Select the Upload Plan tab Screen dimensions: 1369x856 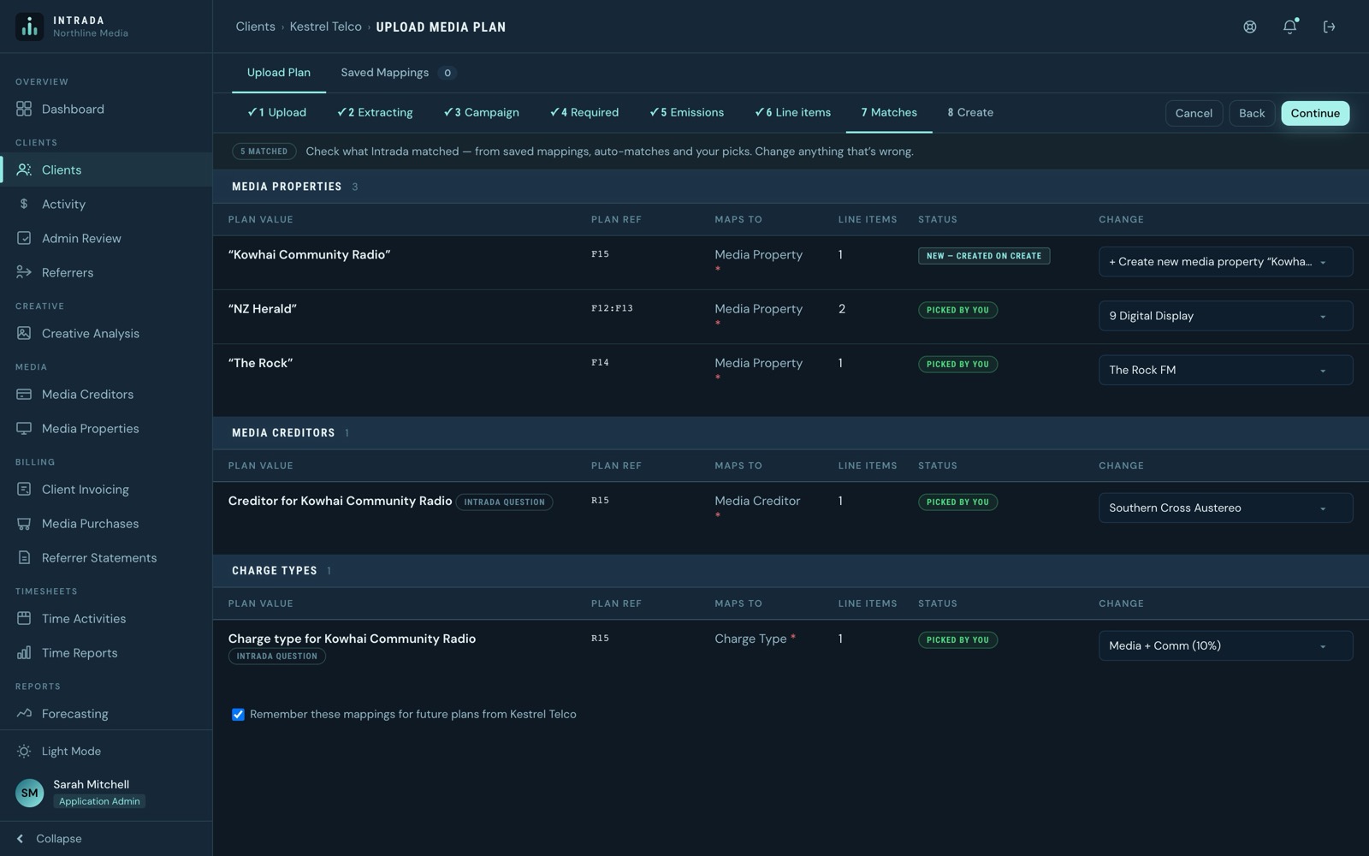[x=279, y=73]
